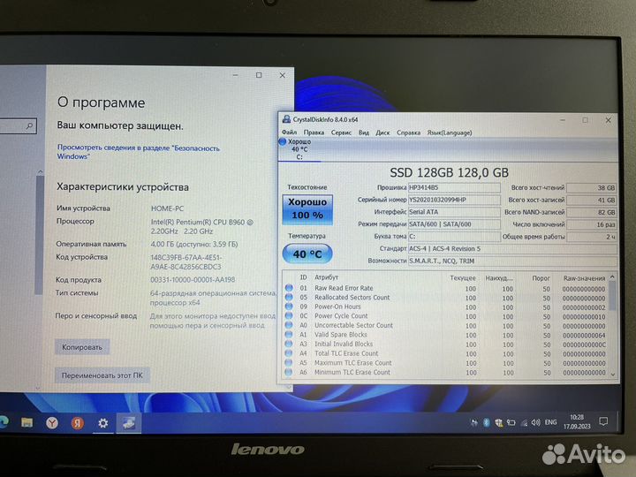Screen dimensions: 636x477
Task: Click the 40 °C temperature button
Action: (x=307, y=254)
